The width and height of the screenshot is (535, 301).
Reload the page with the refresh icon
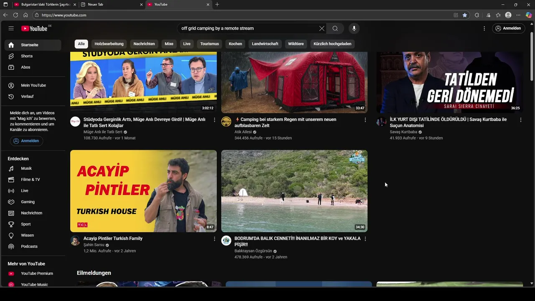[15, 15]
